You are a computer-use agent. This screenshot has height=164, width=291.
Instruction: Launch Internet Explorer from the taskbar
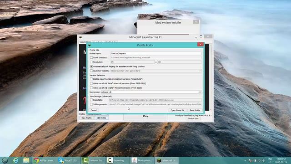pos(15,160)
